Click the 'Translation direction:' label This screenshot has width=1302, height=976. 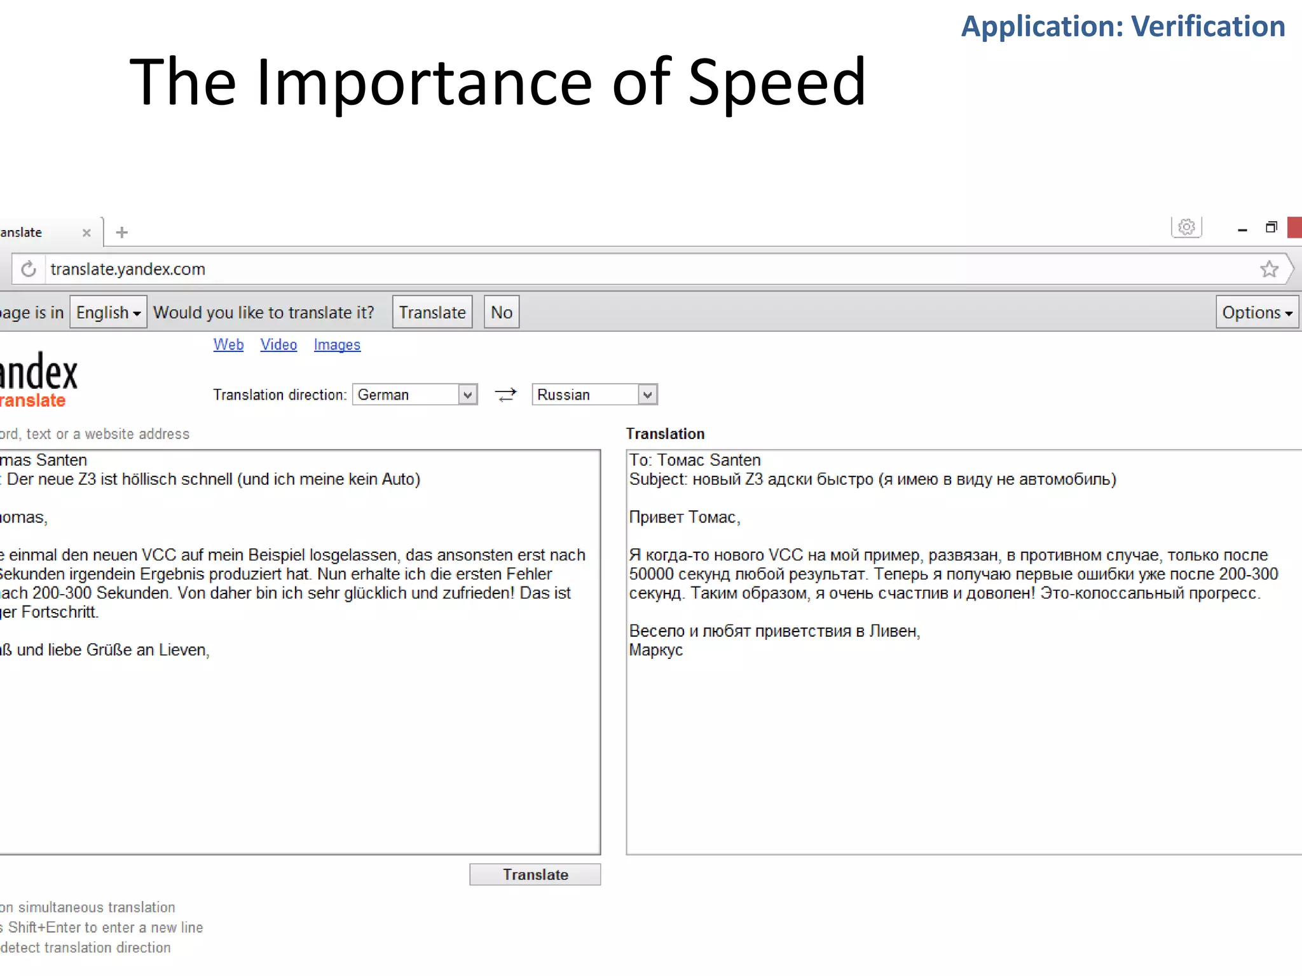coord(280,395)
